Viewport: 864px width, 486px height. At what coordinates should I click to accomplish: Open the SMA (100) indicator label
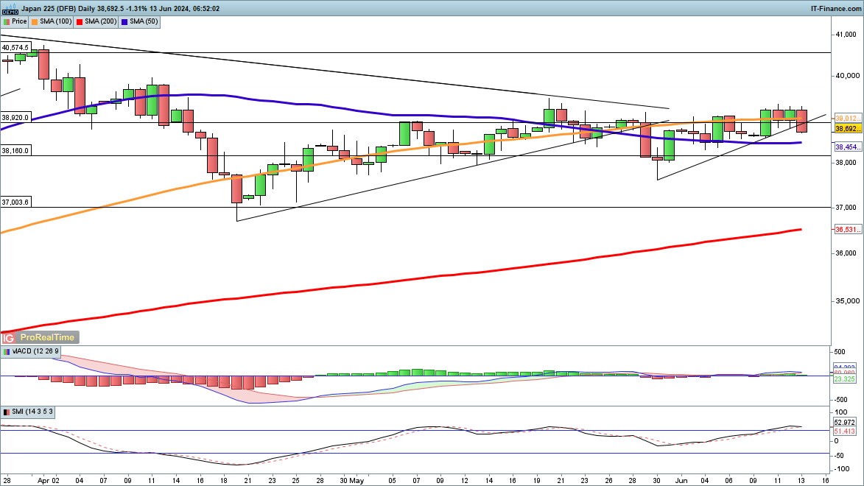pos(55,21)
